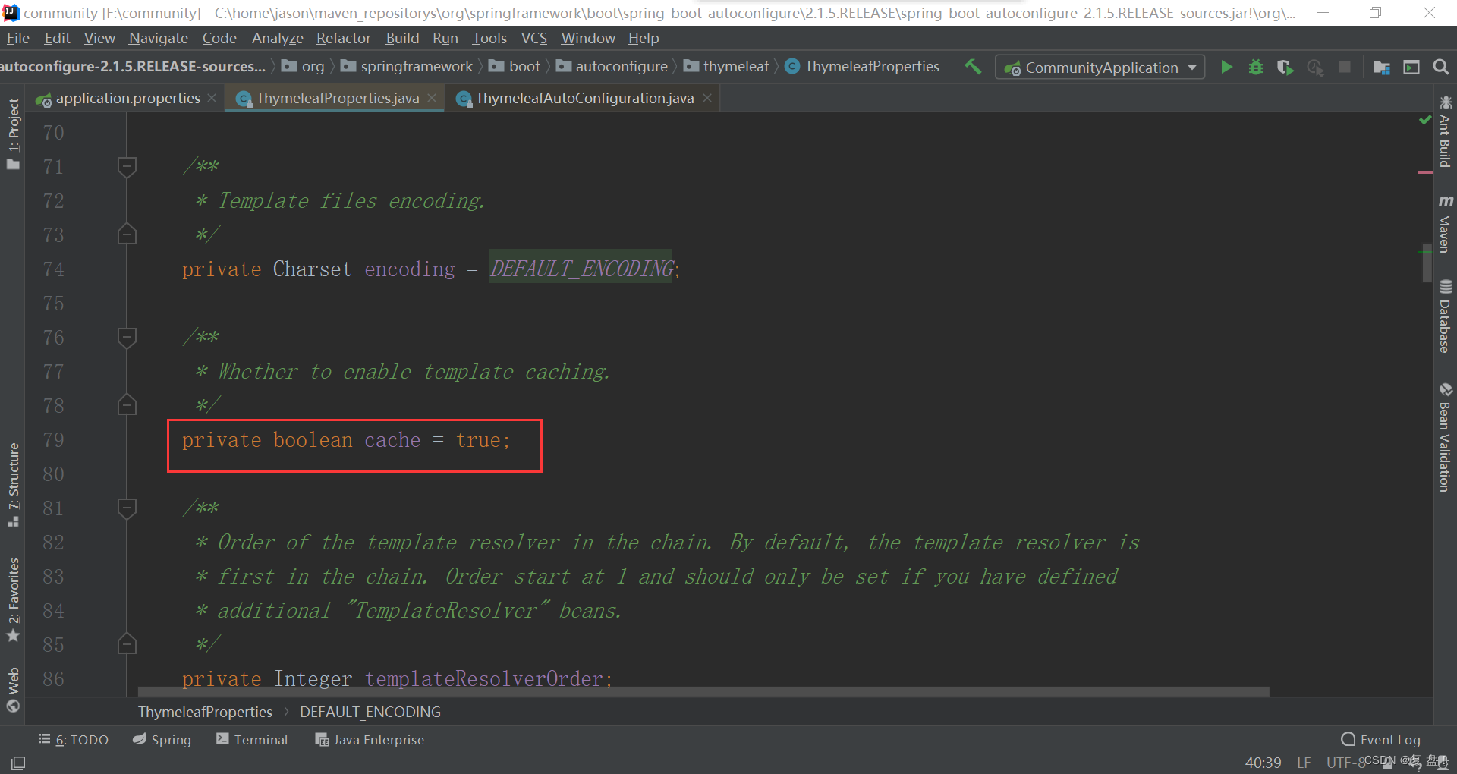Click the window layout icon beside search
The image size is (1457, 774).
pyautogui.click(x=1411, y=67)
